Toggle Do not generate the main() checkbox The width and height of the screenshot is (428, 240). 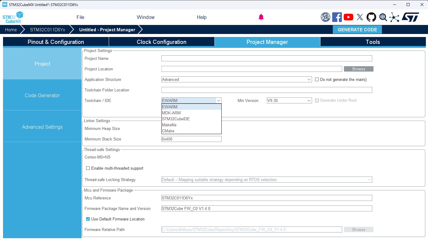tap(317, 79)
